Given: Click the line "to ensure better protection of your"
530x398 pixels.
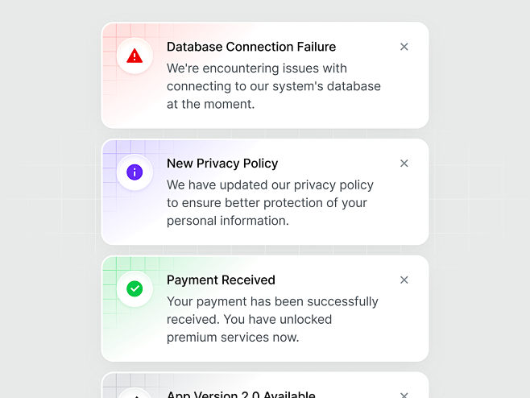Looking at the screenshot, I should [267, 203].
